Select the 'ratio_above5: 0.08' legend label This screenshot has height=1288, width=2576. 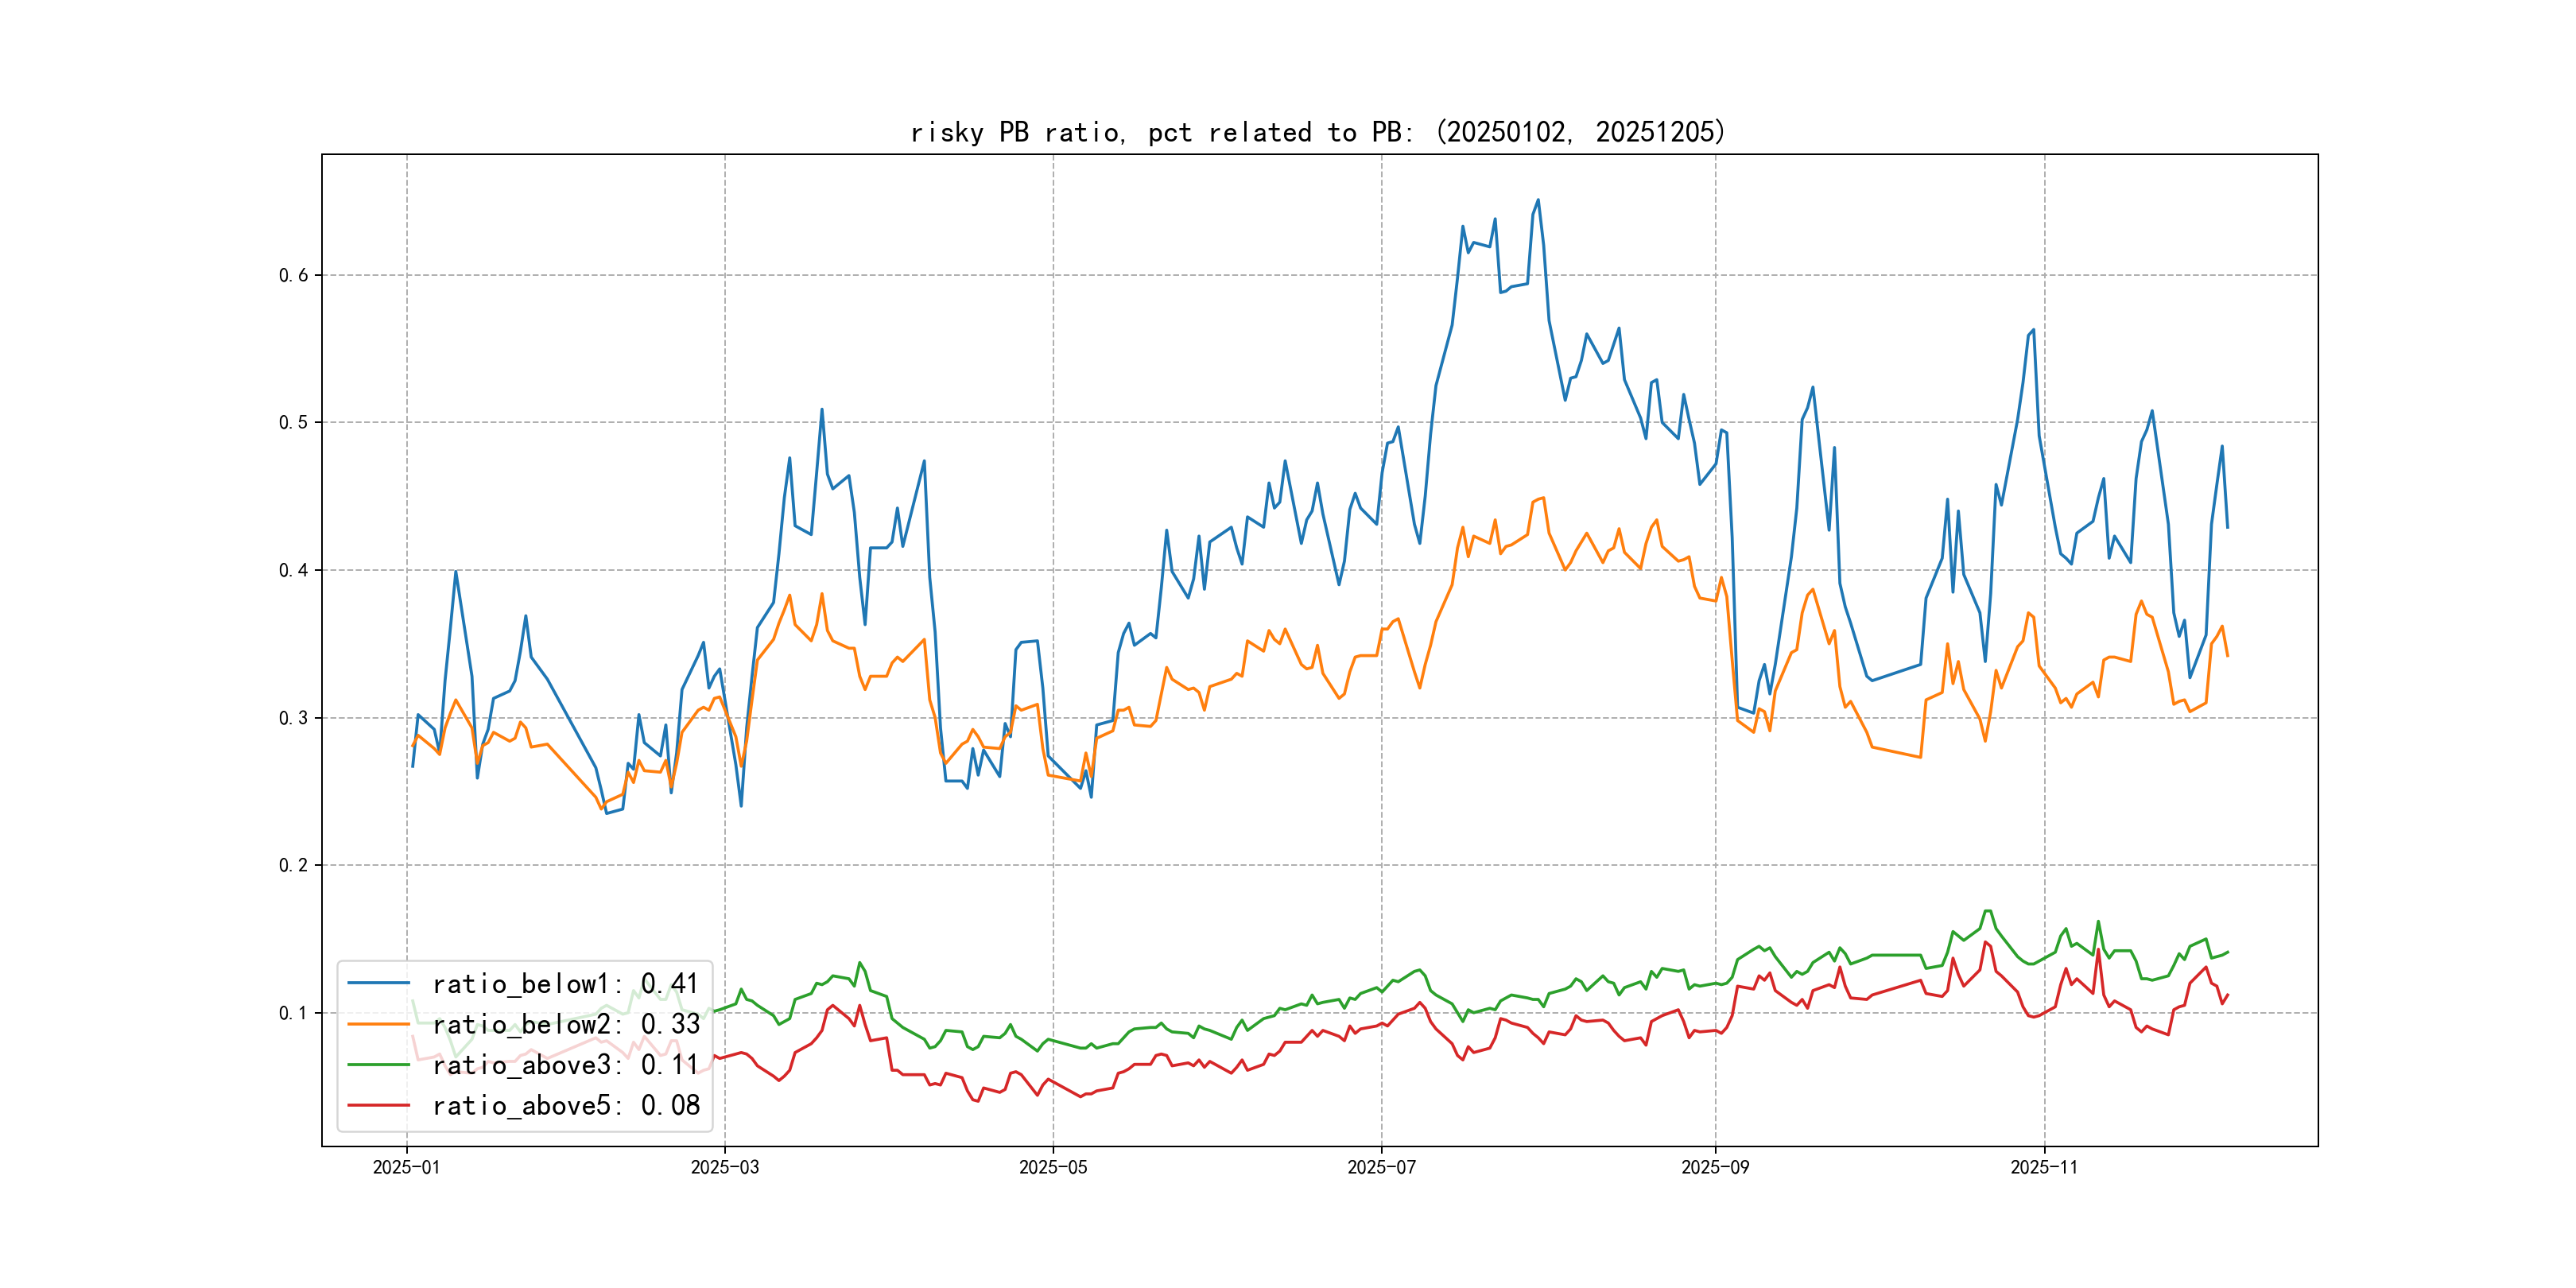tap(565, 1105)
